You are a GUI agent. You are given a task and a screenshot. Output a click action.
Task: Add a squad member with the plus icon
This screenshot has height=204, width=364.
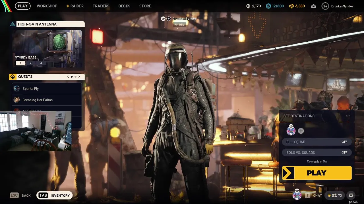click(x=301, y=131)
